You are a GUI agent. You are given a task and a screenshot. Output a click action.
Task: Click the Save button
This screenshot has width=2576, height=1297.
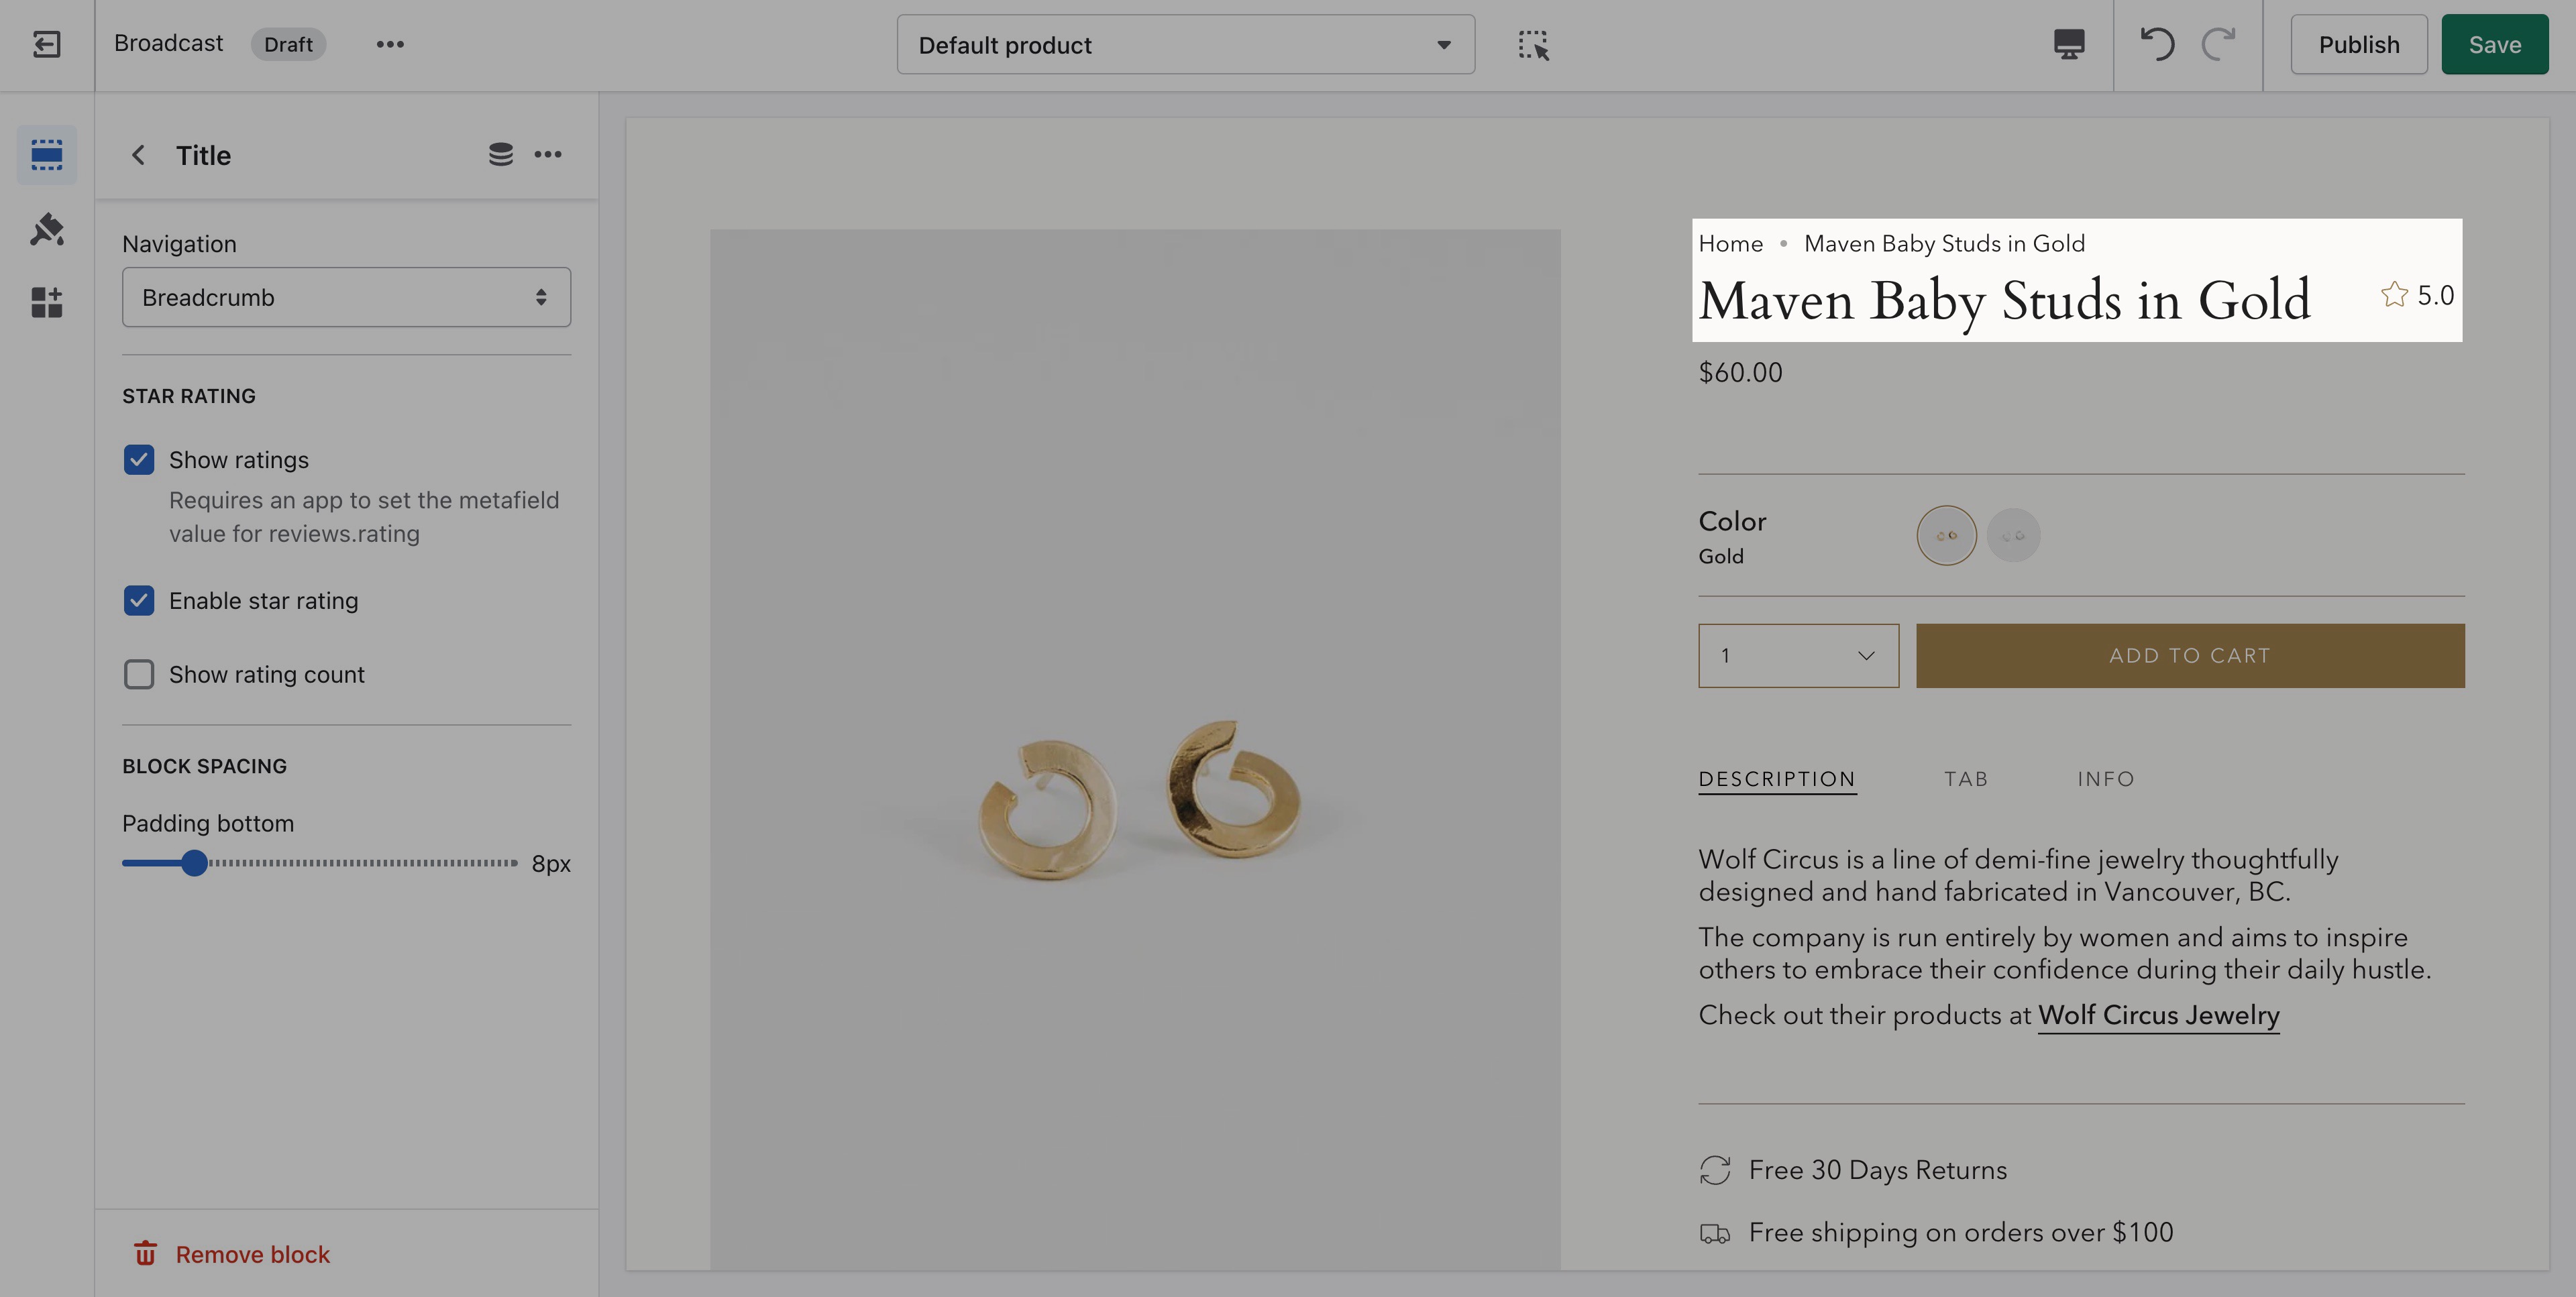coord(2494,44)
